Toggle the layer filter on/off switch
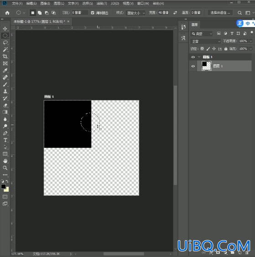 pos(252,33)
